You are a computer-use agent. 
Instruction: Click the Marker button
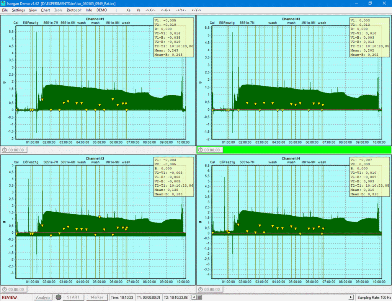(97, 297)
